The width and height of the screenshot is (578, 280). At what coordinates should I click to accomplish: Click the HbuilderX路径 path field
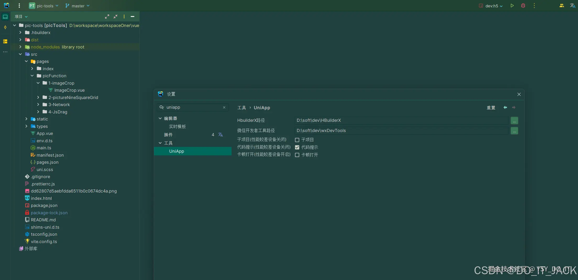(x=401, y=120)
